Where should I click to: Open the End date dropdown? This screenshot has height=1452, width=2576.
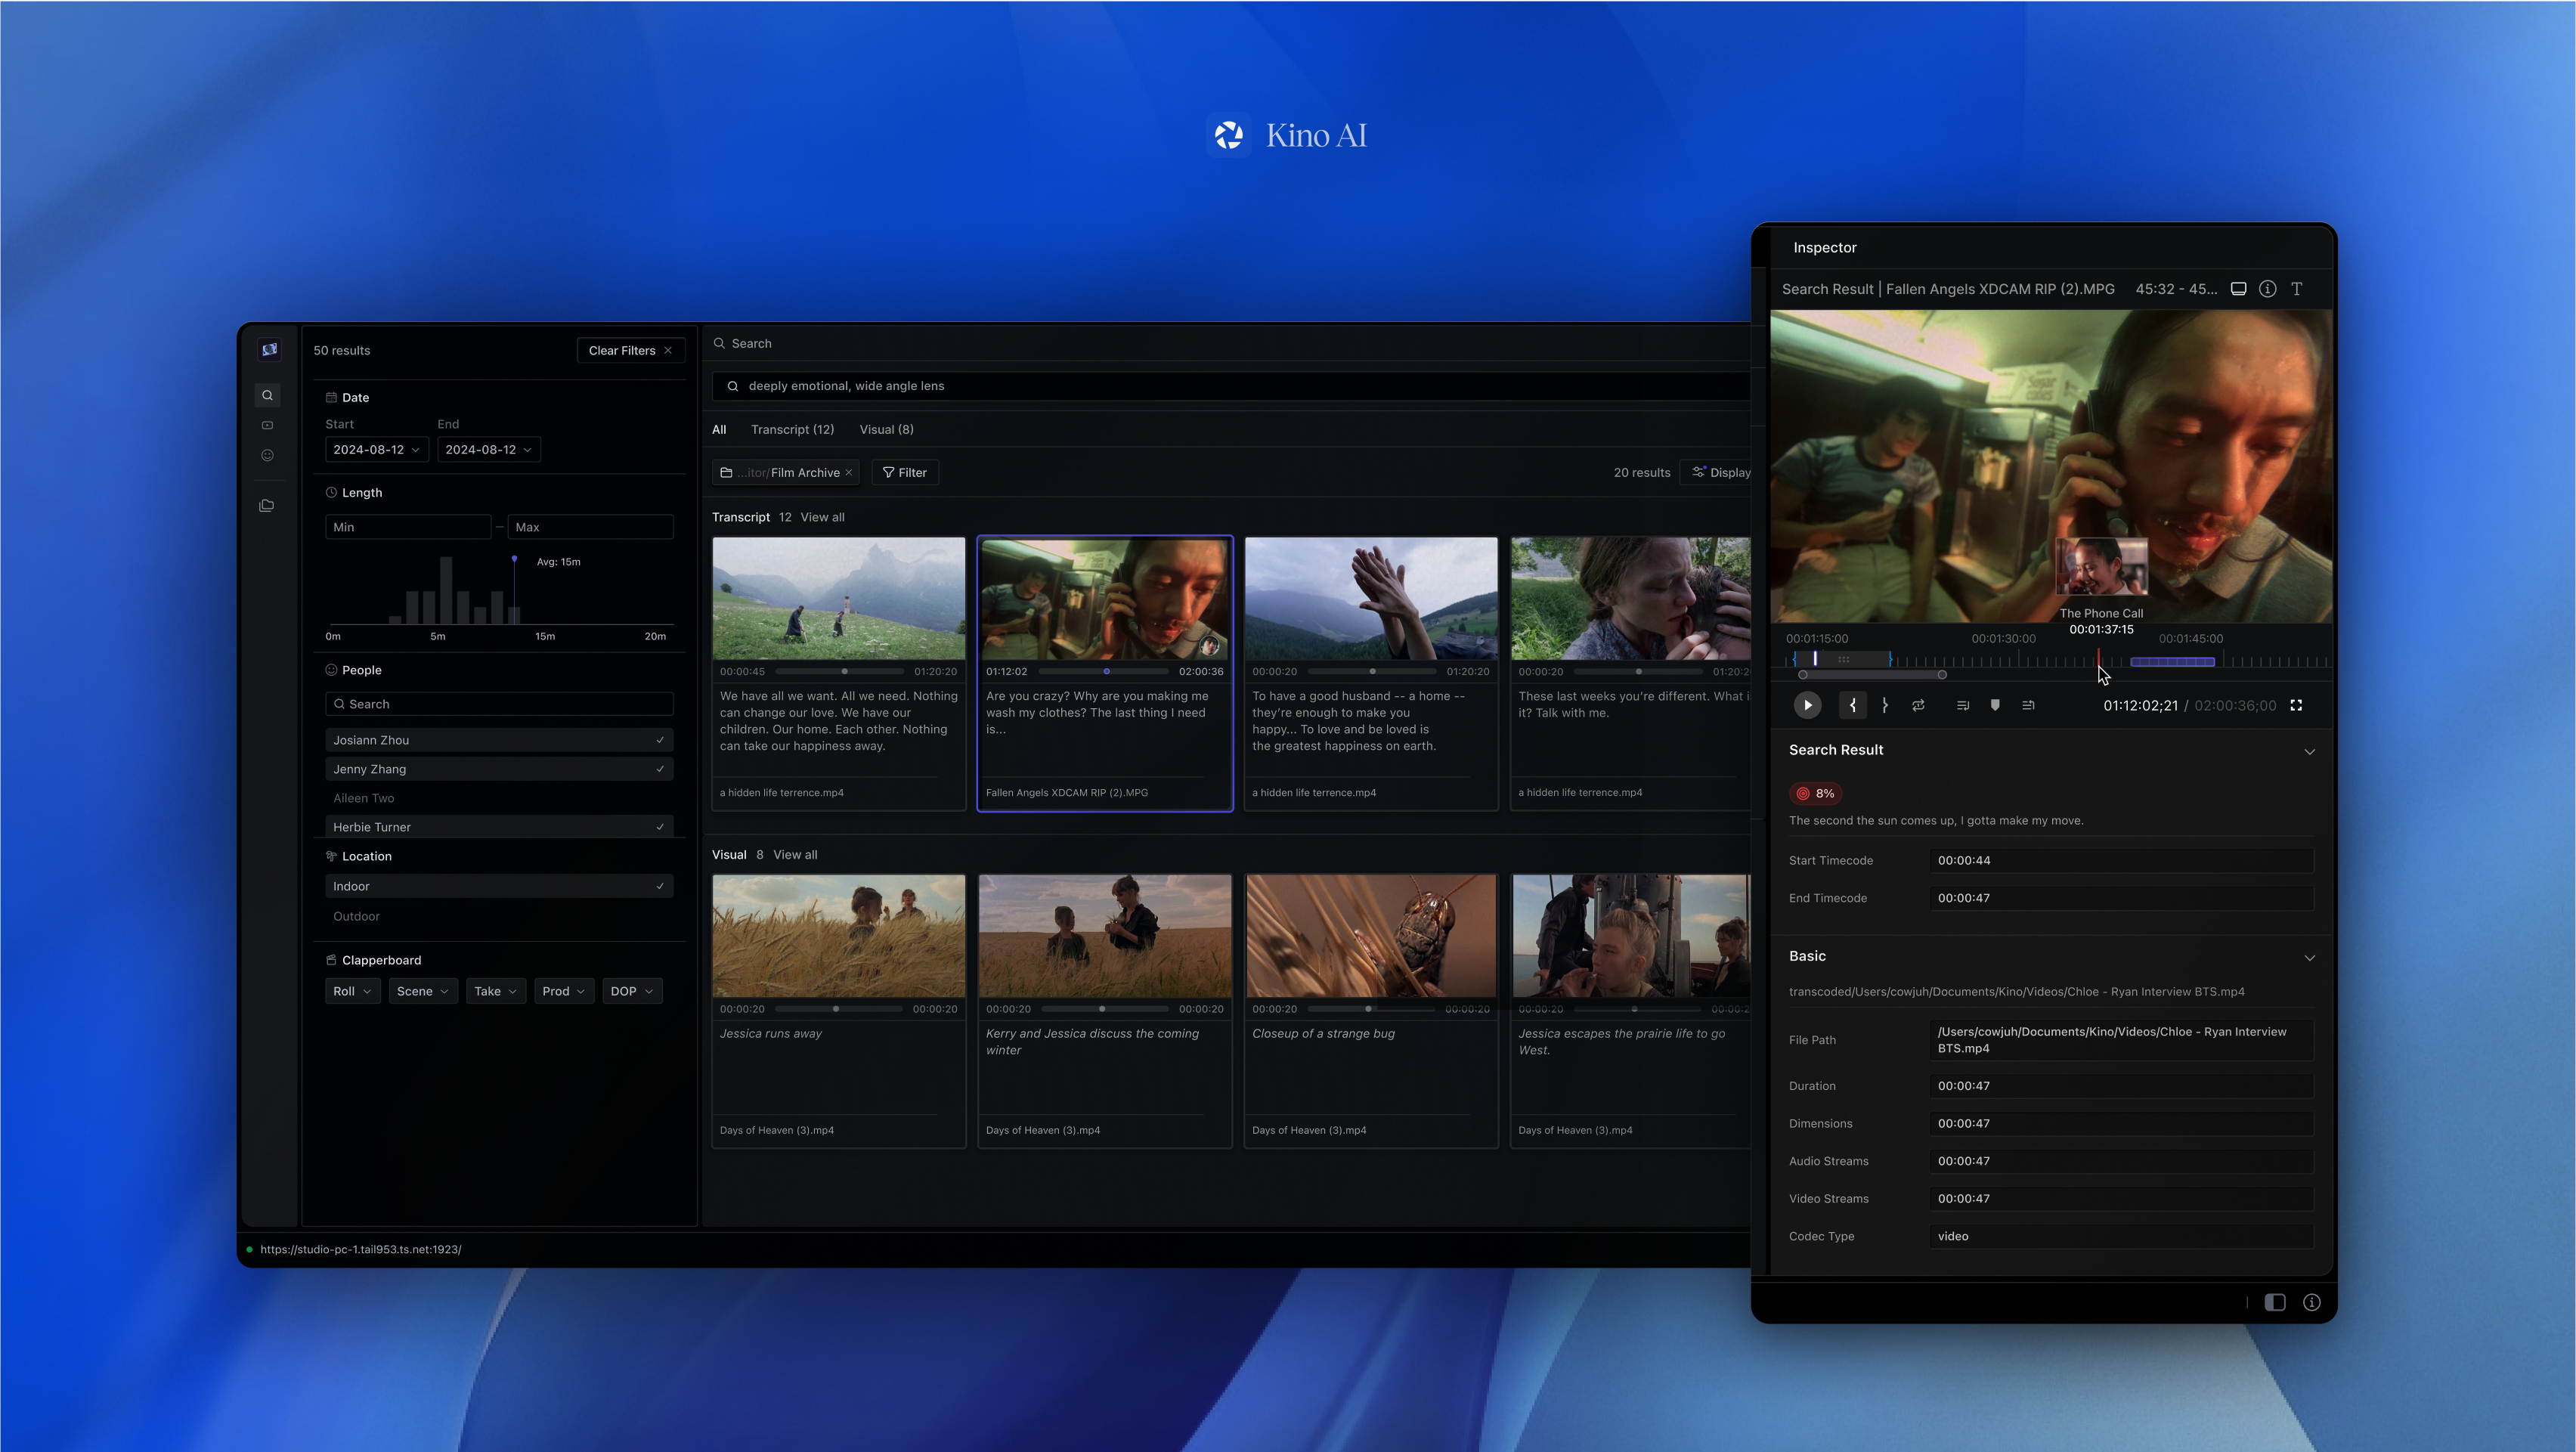pos(488,450)
